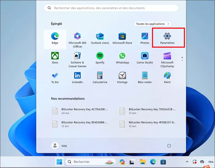Open Microsoft Clipchamp app
The width and height of the screenshot is (215, 168).
167,59
